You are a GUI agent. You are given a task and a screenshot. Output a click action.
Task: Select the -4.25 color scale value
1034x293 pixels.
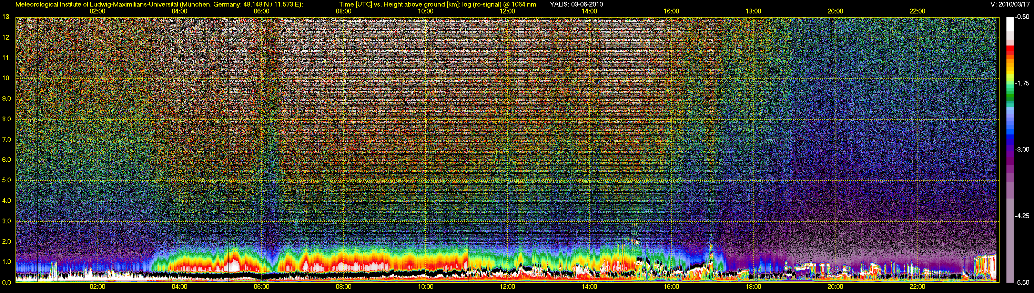(1022, 216)
